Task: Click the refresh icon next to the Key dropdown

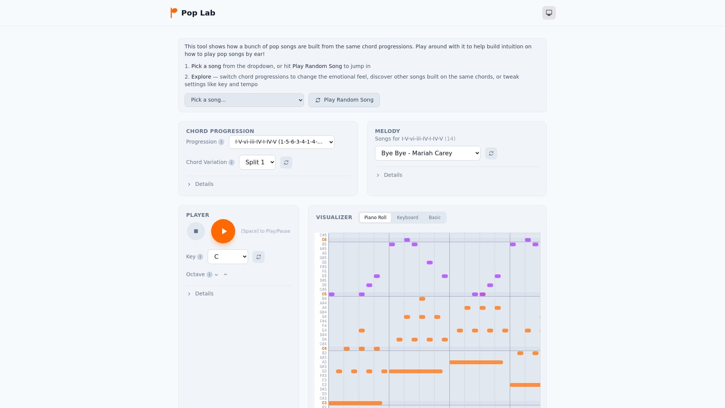Action: 258,257
